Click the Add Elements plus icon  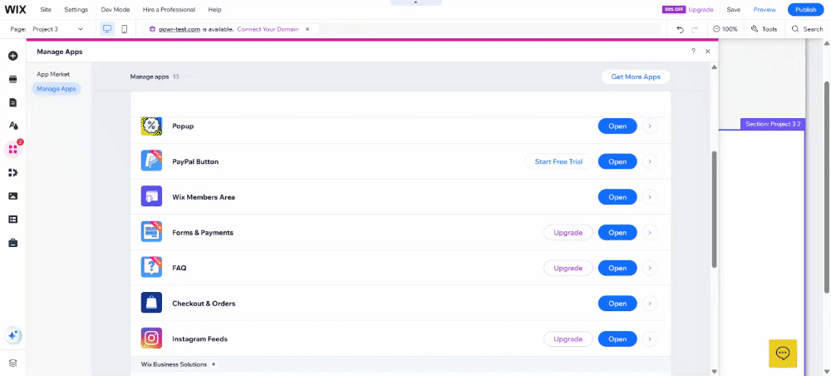click(12, 56)
